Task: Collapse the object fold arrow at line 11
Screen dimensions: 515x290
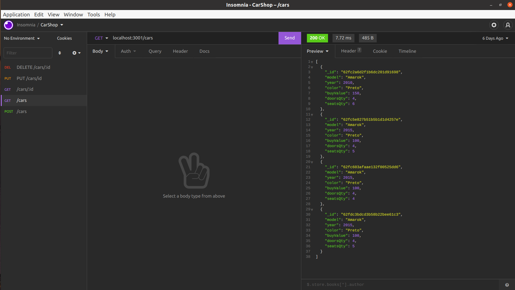Action: pyautogui.click(x=312, y=115)
